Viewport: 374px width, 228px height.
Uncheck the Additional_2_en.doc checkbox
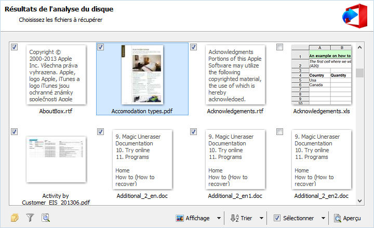click(101, 131)
